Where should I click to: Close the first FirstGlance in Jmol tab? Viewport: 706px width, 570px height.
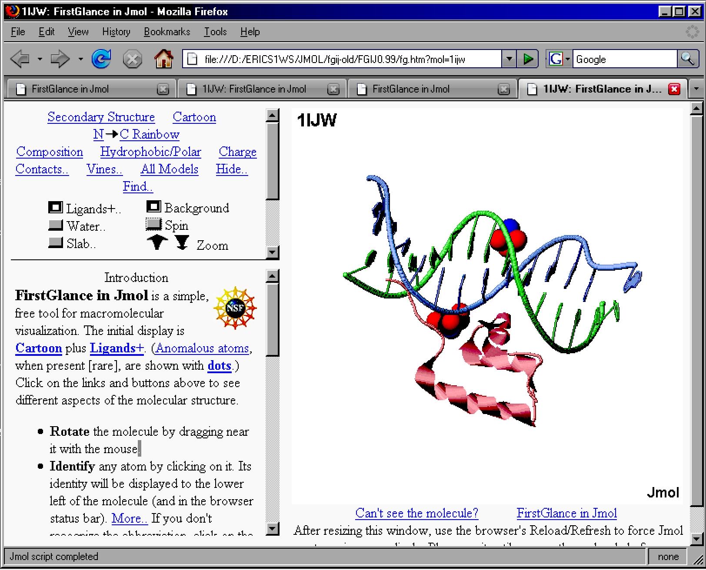[x=163, y=89]
